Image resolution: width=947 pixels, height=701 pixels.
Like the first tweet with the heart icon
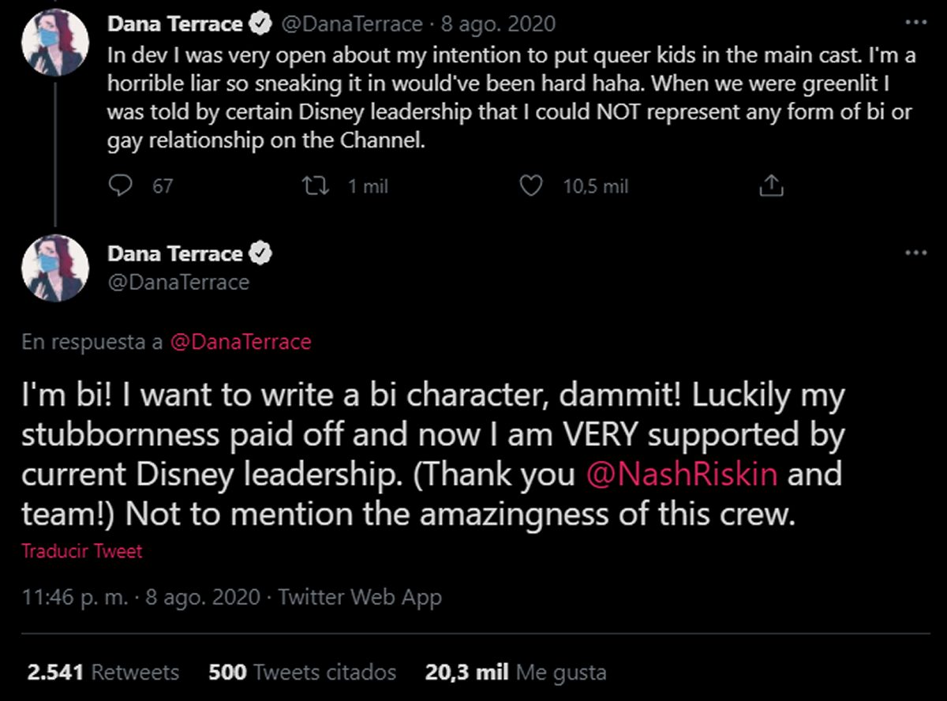tap(533, 186)
